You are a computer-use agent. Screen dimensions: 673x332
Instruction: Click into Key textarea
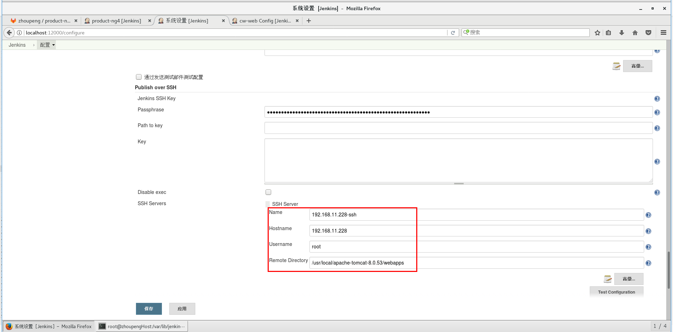tap(458, 160)
